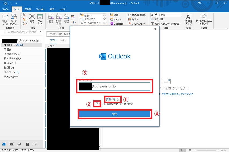Open the フラグの設定 dropdown
The height and width of the screenshot is (152, 229).
[136, 24]
